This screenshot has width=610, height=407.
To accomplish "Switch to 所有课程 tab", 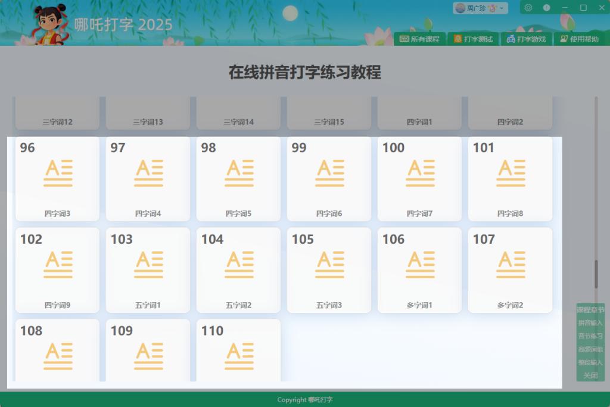I will point(419,39).
